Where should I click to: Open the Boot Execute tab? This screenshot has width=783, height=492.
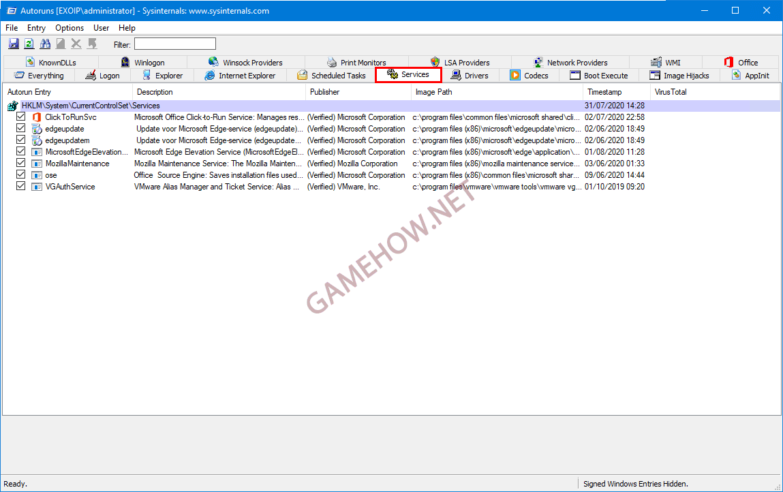599,76
